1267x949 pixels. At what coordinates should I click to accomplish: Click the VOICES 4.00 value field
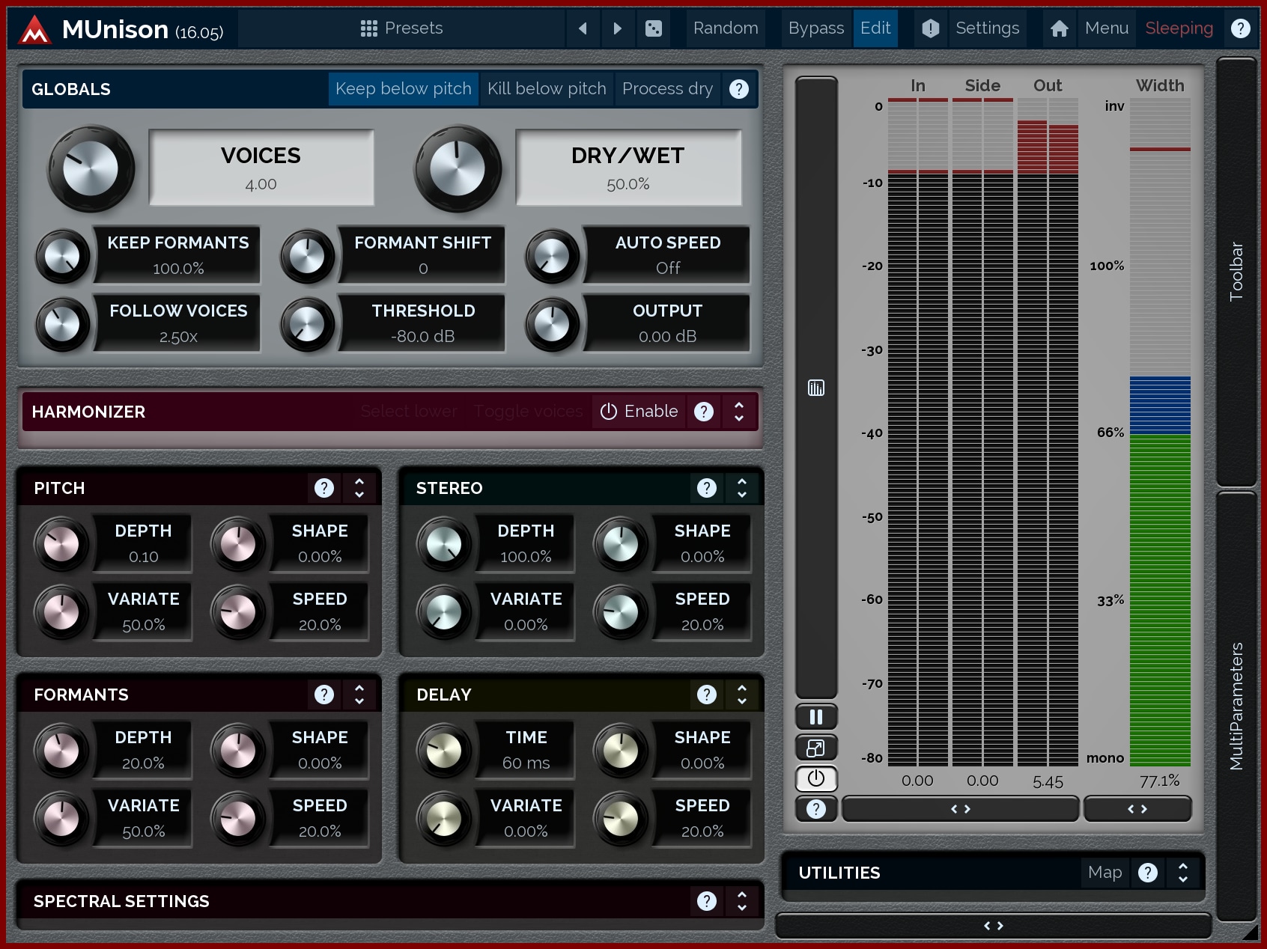pyautogui.click(x=261, y=168)
